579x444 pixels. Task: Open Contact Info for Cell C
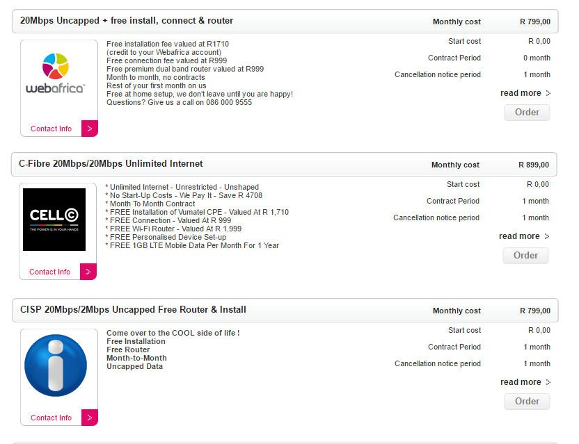[x=49, y=272]
